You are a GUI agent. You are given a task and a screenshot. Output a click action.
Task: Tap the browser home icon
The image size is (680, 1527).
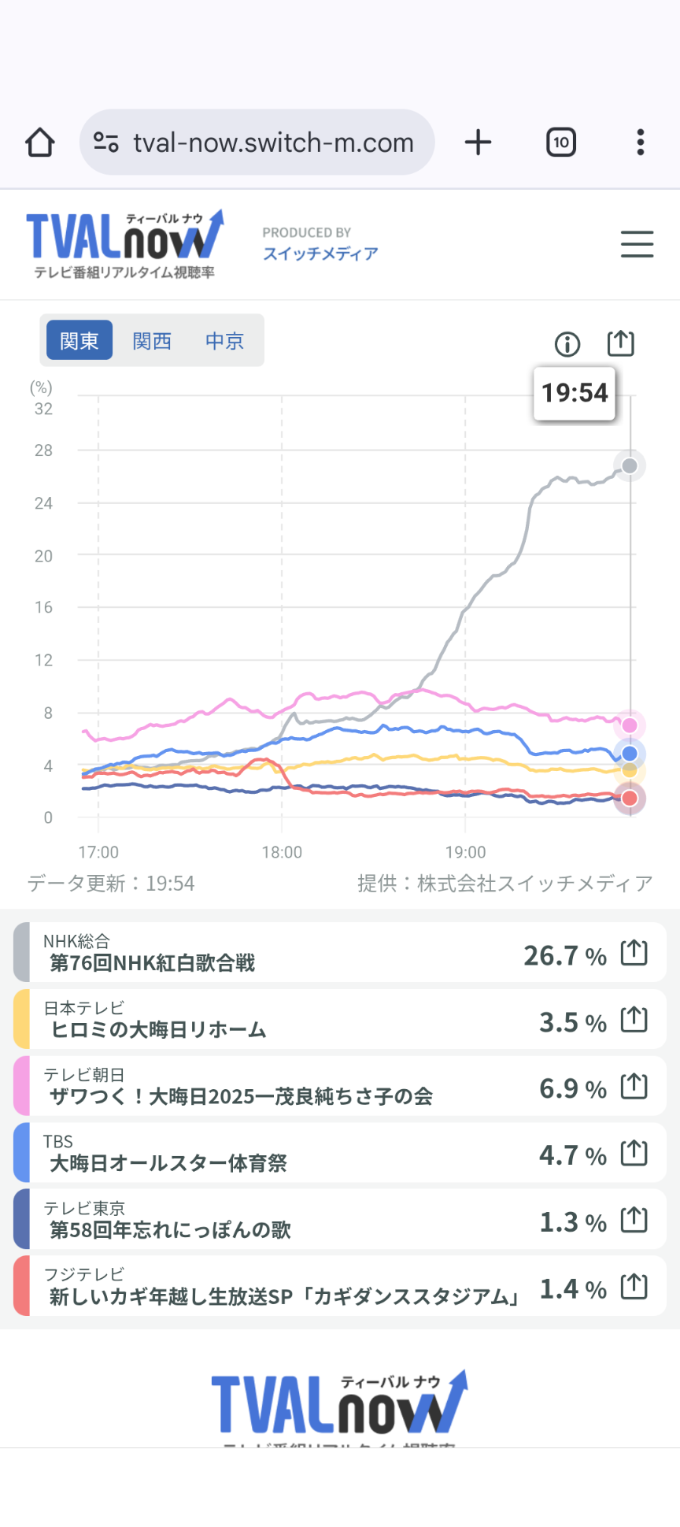(40, 143)
